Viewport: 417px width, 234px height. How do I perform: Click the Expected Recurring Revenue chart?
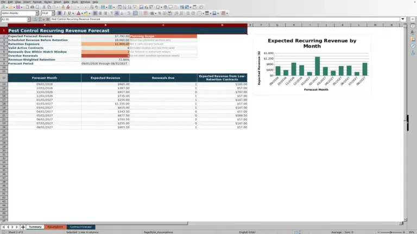312,65
